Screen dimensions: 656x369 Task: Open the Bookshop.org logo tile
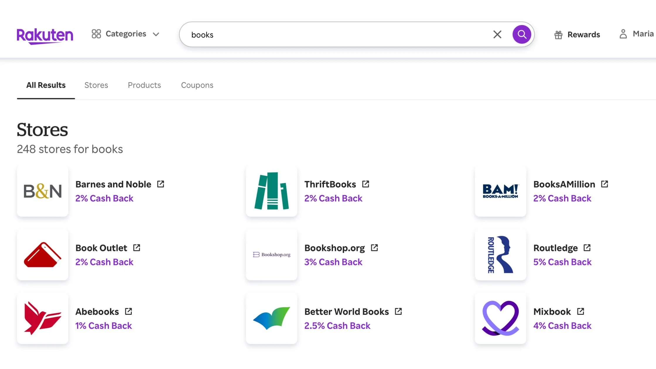272,255
